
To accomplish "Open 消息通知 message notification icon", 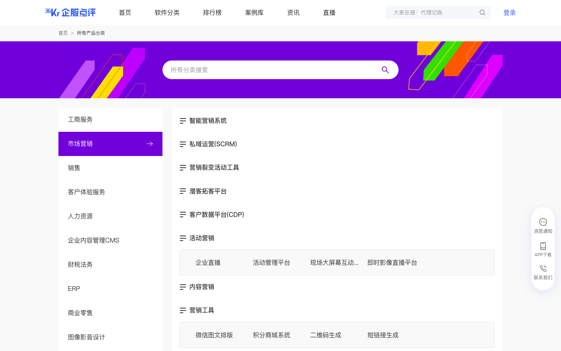I will click(543, 222).
